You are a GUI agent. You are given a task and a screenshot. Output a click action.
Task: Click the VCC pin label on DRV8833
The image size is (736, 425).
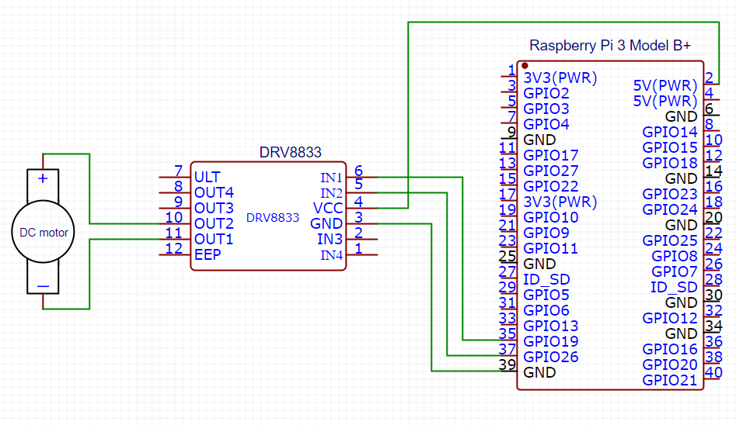[328, 208]
